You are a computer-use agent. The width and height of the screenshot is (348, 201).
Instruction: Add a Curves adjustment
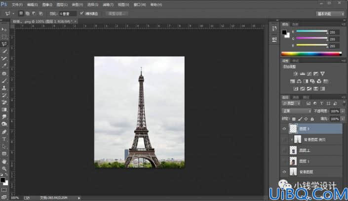[309, 74]
